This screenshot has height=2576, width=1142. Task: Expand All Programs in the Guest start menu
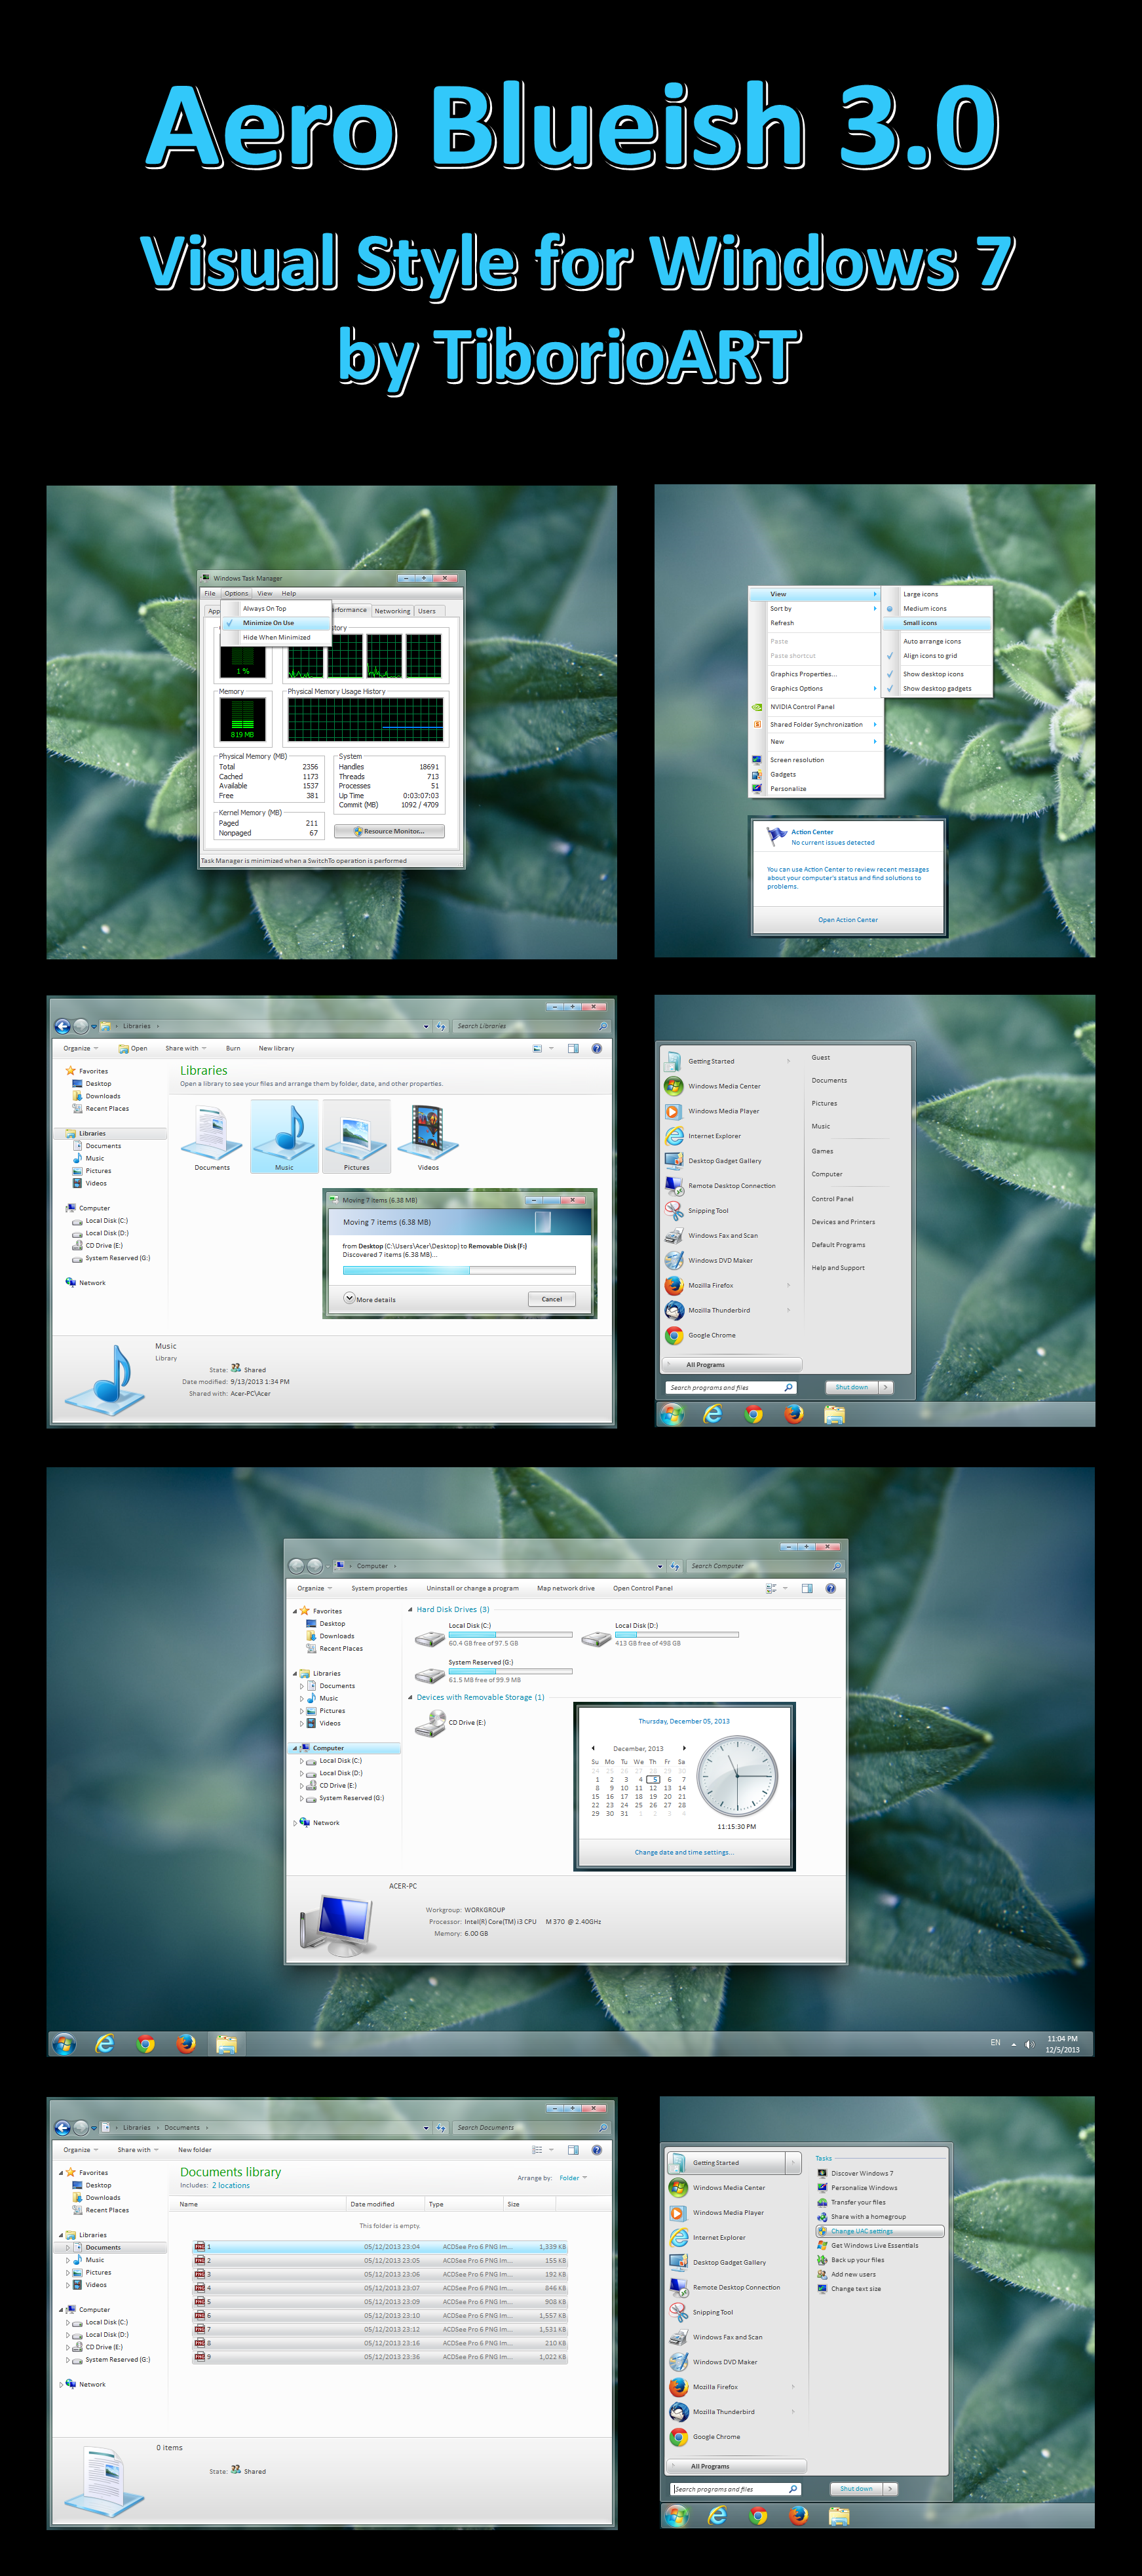(732, 1364)
